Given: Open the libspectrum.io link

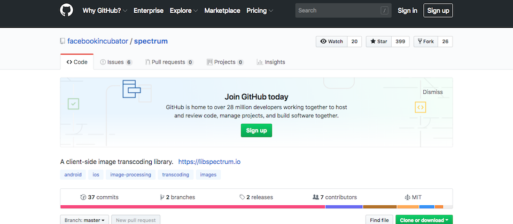Looking at the screenshot, I should click(x=213, y=162).
